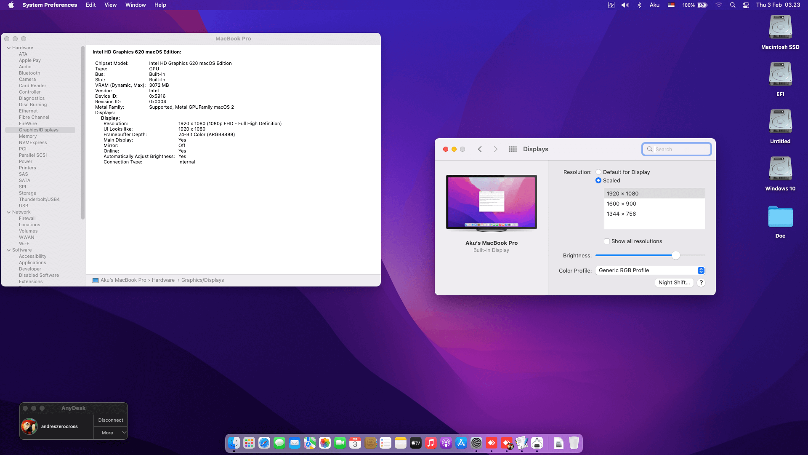
Task: Select the Scaled resolution option
Action: [x=598, y=180]
